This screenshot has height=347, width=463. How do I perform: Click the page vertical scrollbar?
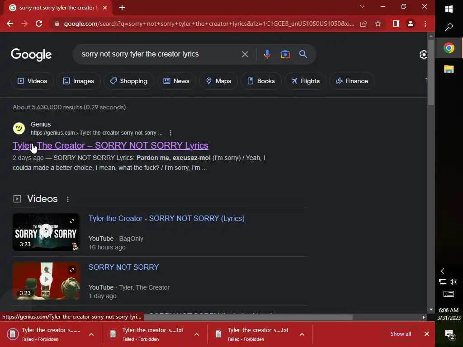click(431, 72)
